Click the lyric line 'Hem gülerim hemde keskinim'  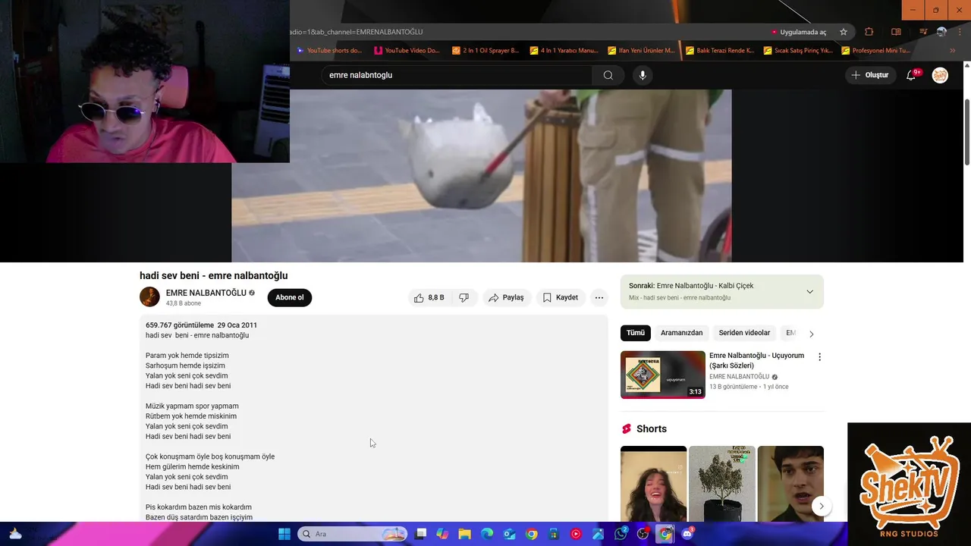pos(193,467)
